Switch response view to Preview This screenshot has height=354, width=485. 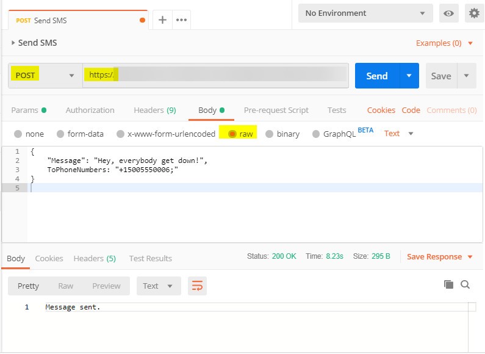106,286
